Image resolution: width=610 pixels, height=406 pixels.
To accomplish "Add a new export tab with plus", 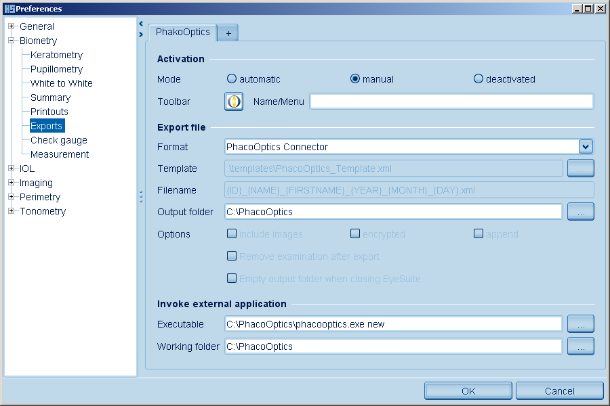I will 228,33.
